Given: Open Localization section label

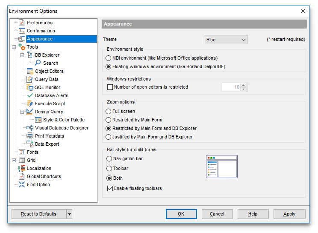Looking at the screenshot, I should click(x=39, y=168).
